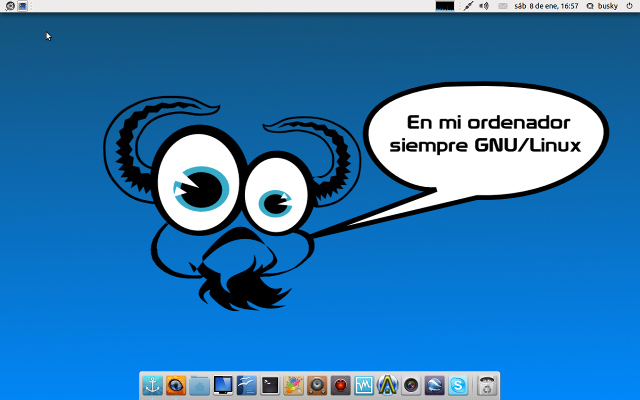
Task: Launch the terminal from dock
Action: coord(270,385)
